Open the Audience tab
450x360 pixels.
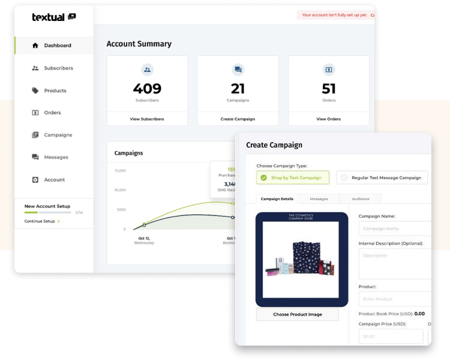[x=361, y=199]
